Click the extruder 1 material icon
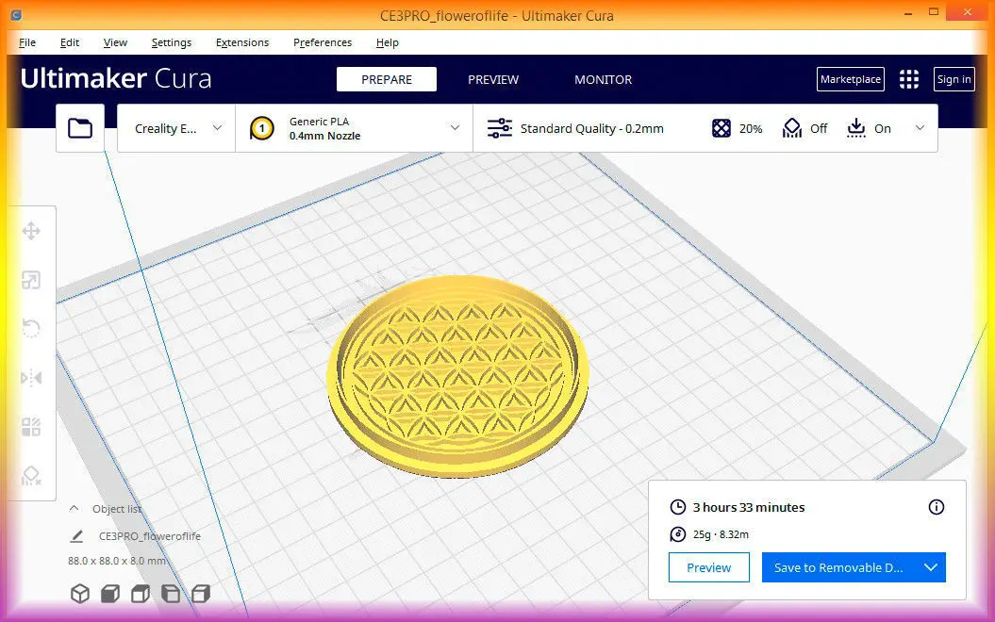This screenshot has width=995, height=622. pyautogui.click(x=261, y=128)
